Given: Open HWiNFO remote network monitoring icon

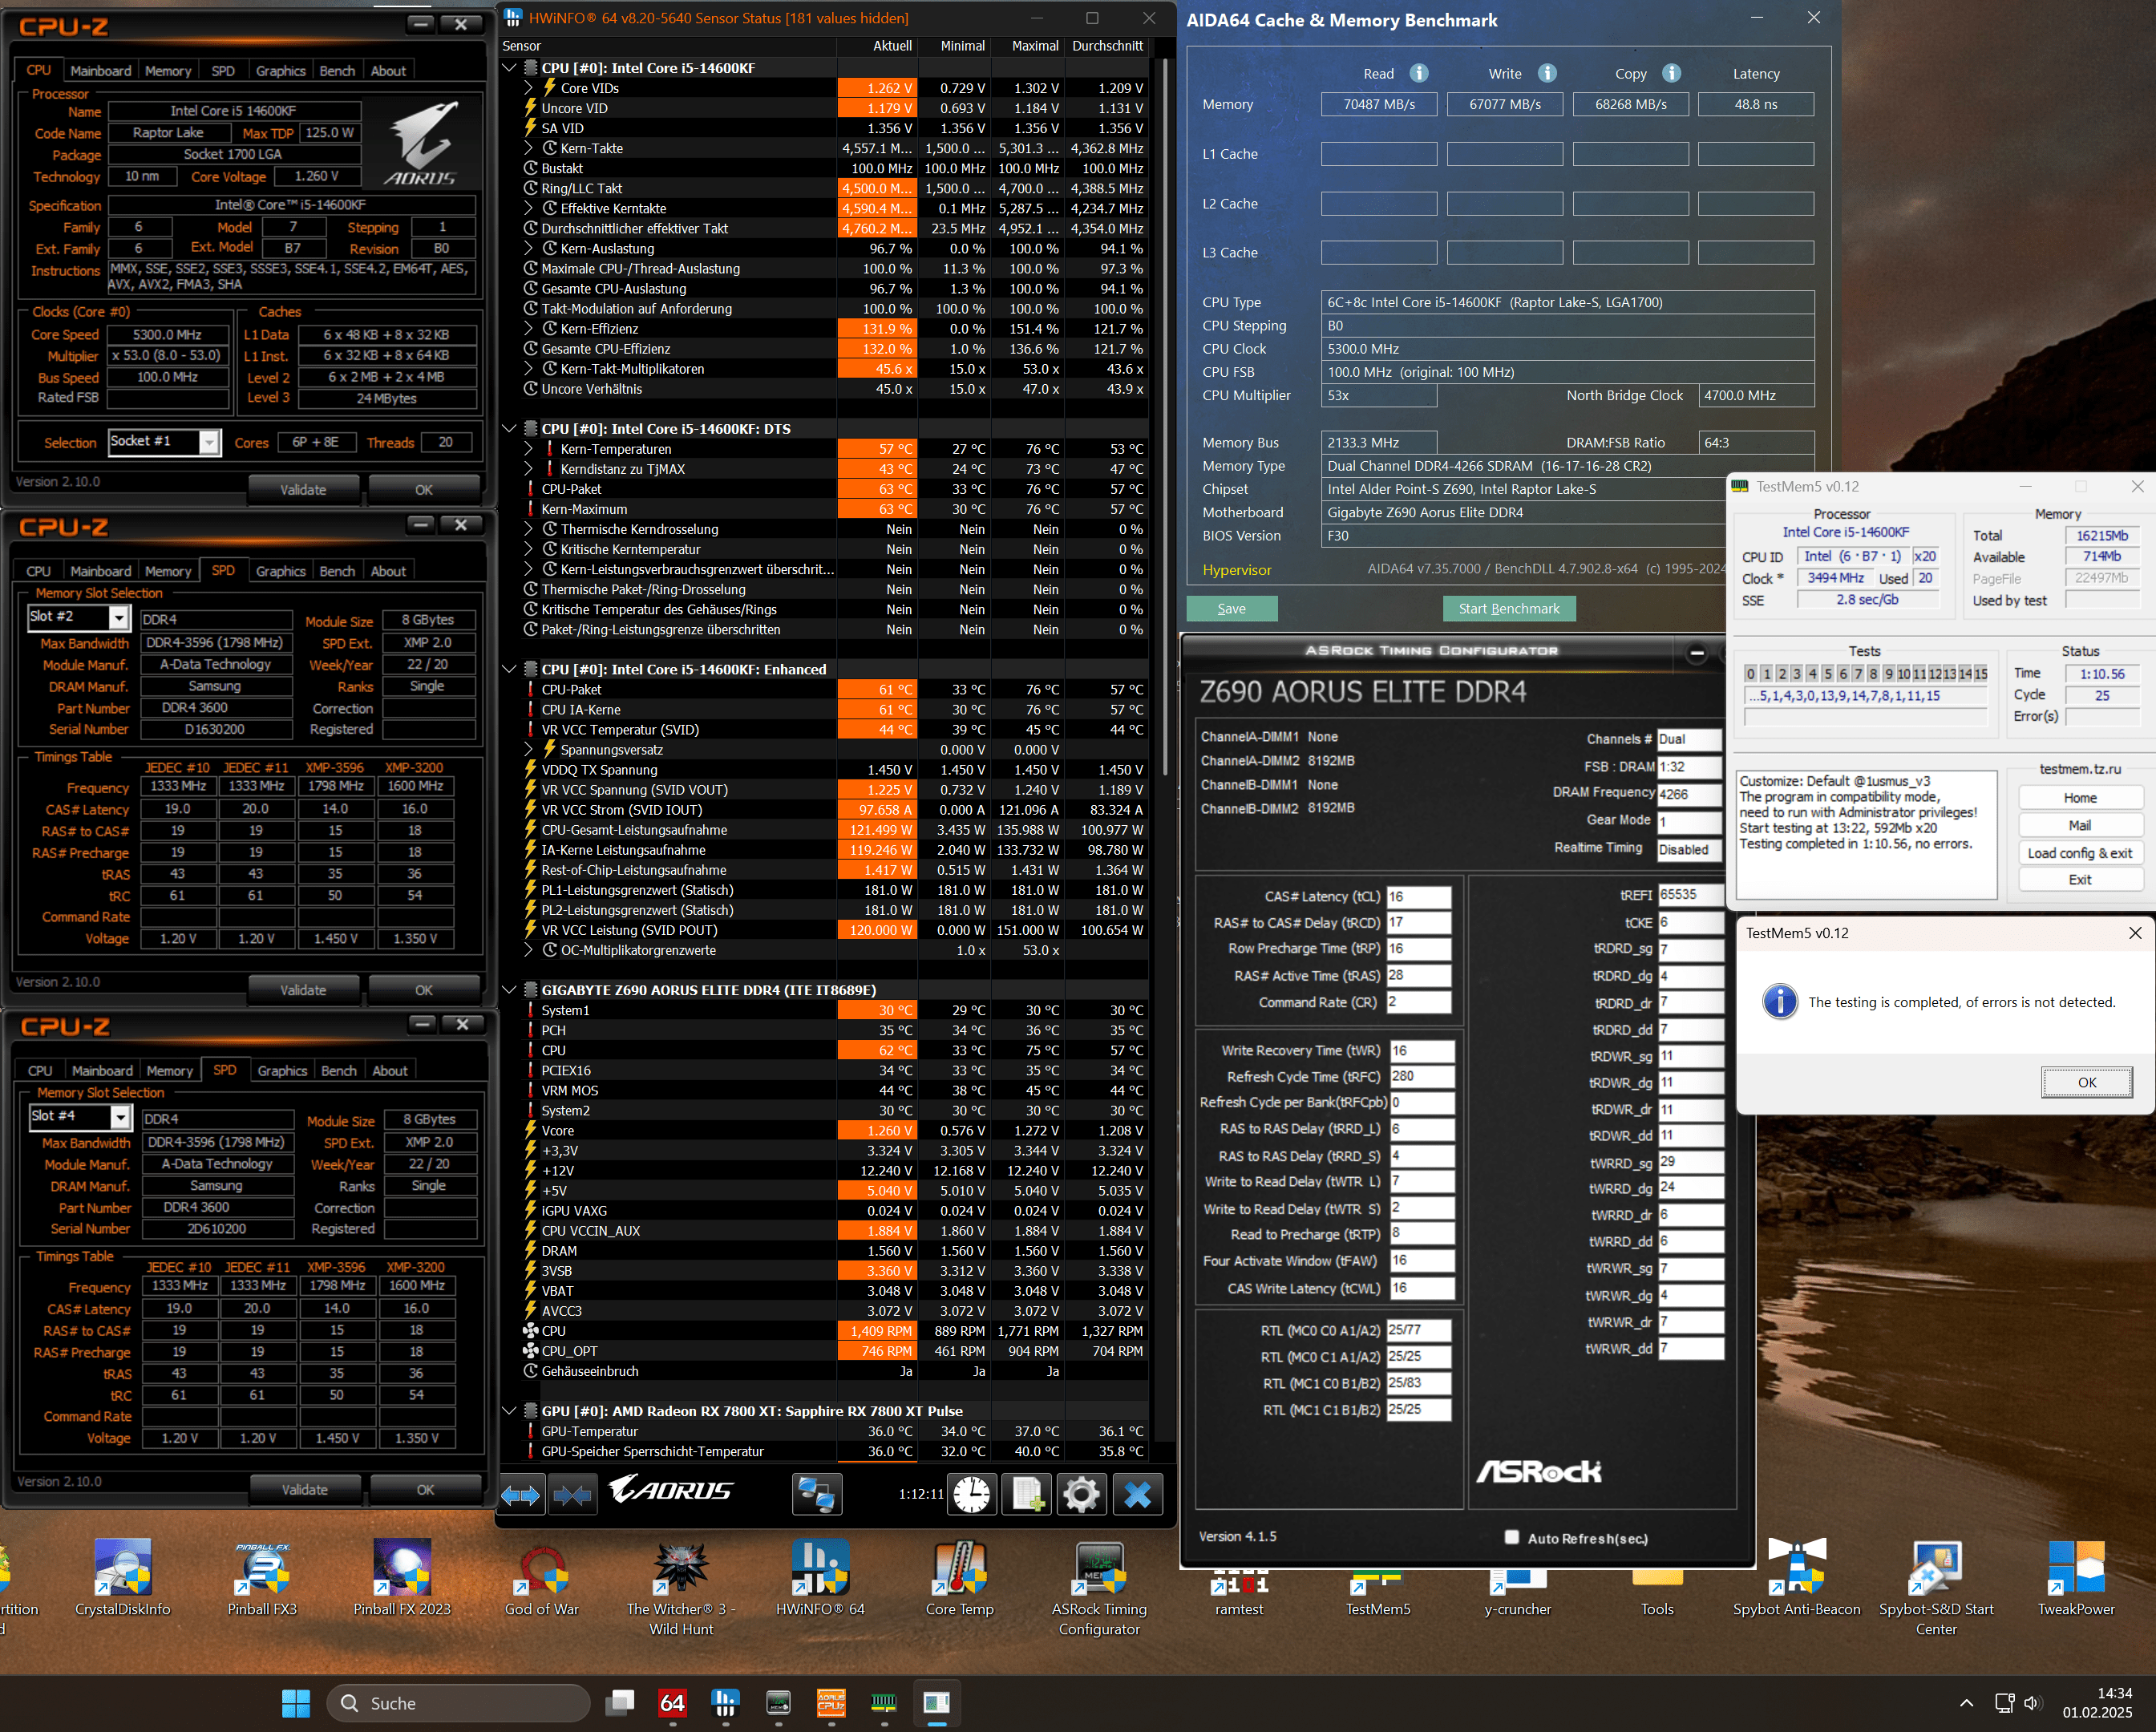Looking at the screenshot, I should point(816,1495).
